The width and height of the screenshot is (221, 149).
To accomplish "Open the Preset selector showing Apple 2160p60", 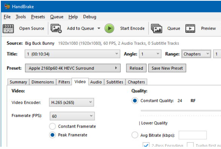I will pos(73,68).
